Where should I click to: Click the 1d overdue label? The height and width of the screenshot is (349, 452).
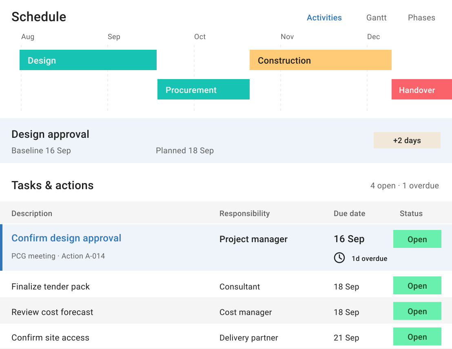369,258
